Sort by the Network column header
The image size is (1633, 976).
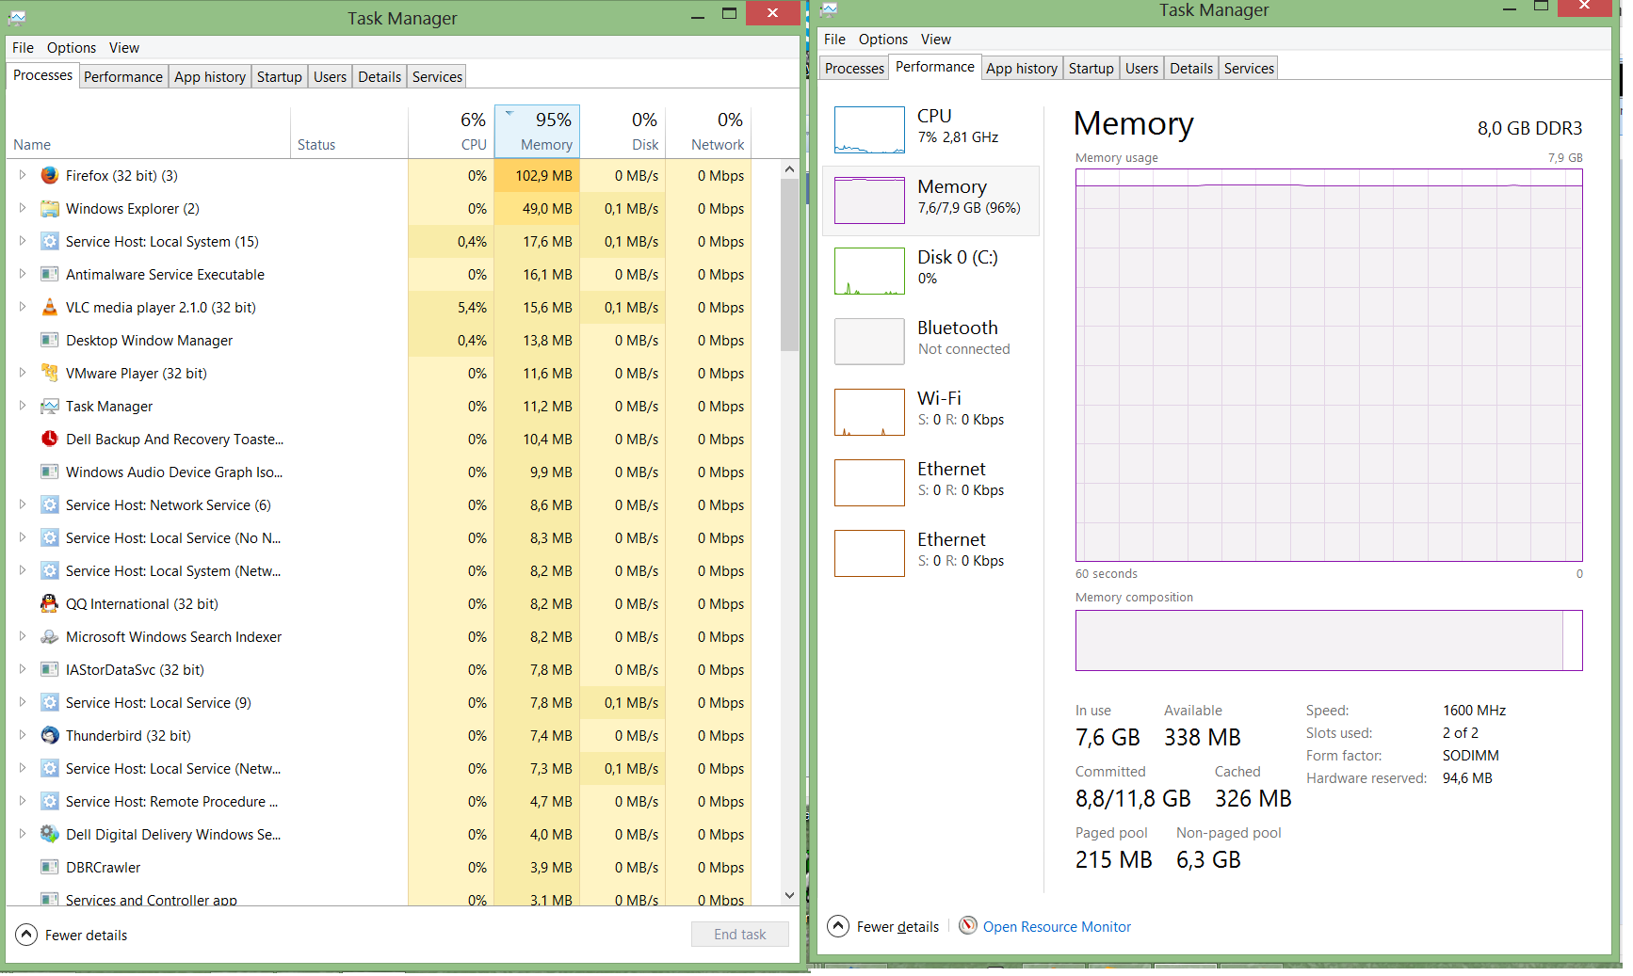click(708, 132)
